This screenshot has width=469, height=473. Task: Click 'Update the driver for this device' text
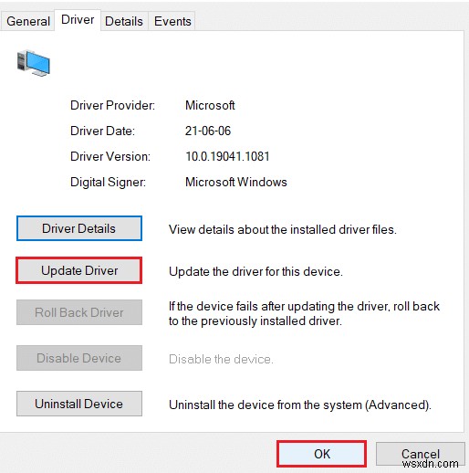coord(255,271)
